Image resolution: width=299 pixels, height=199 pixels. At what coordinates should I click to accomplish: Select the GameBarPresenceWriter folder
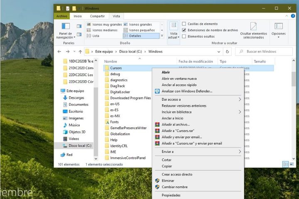tap(126, 128)
